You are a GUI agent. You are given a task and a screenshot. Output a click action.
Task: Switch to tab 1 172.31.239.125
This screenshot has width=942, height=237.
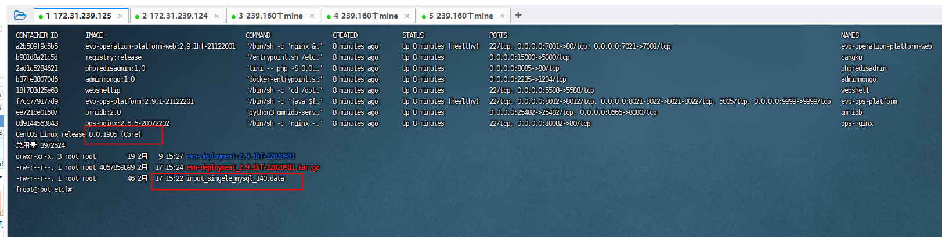pyautogui.click(x=79, y=16)
